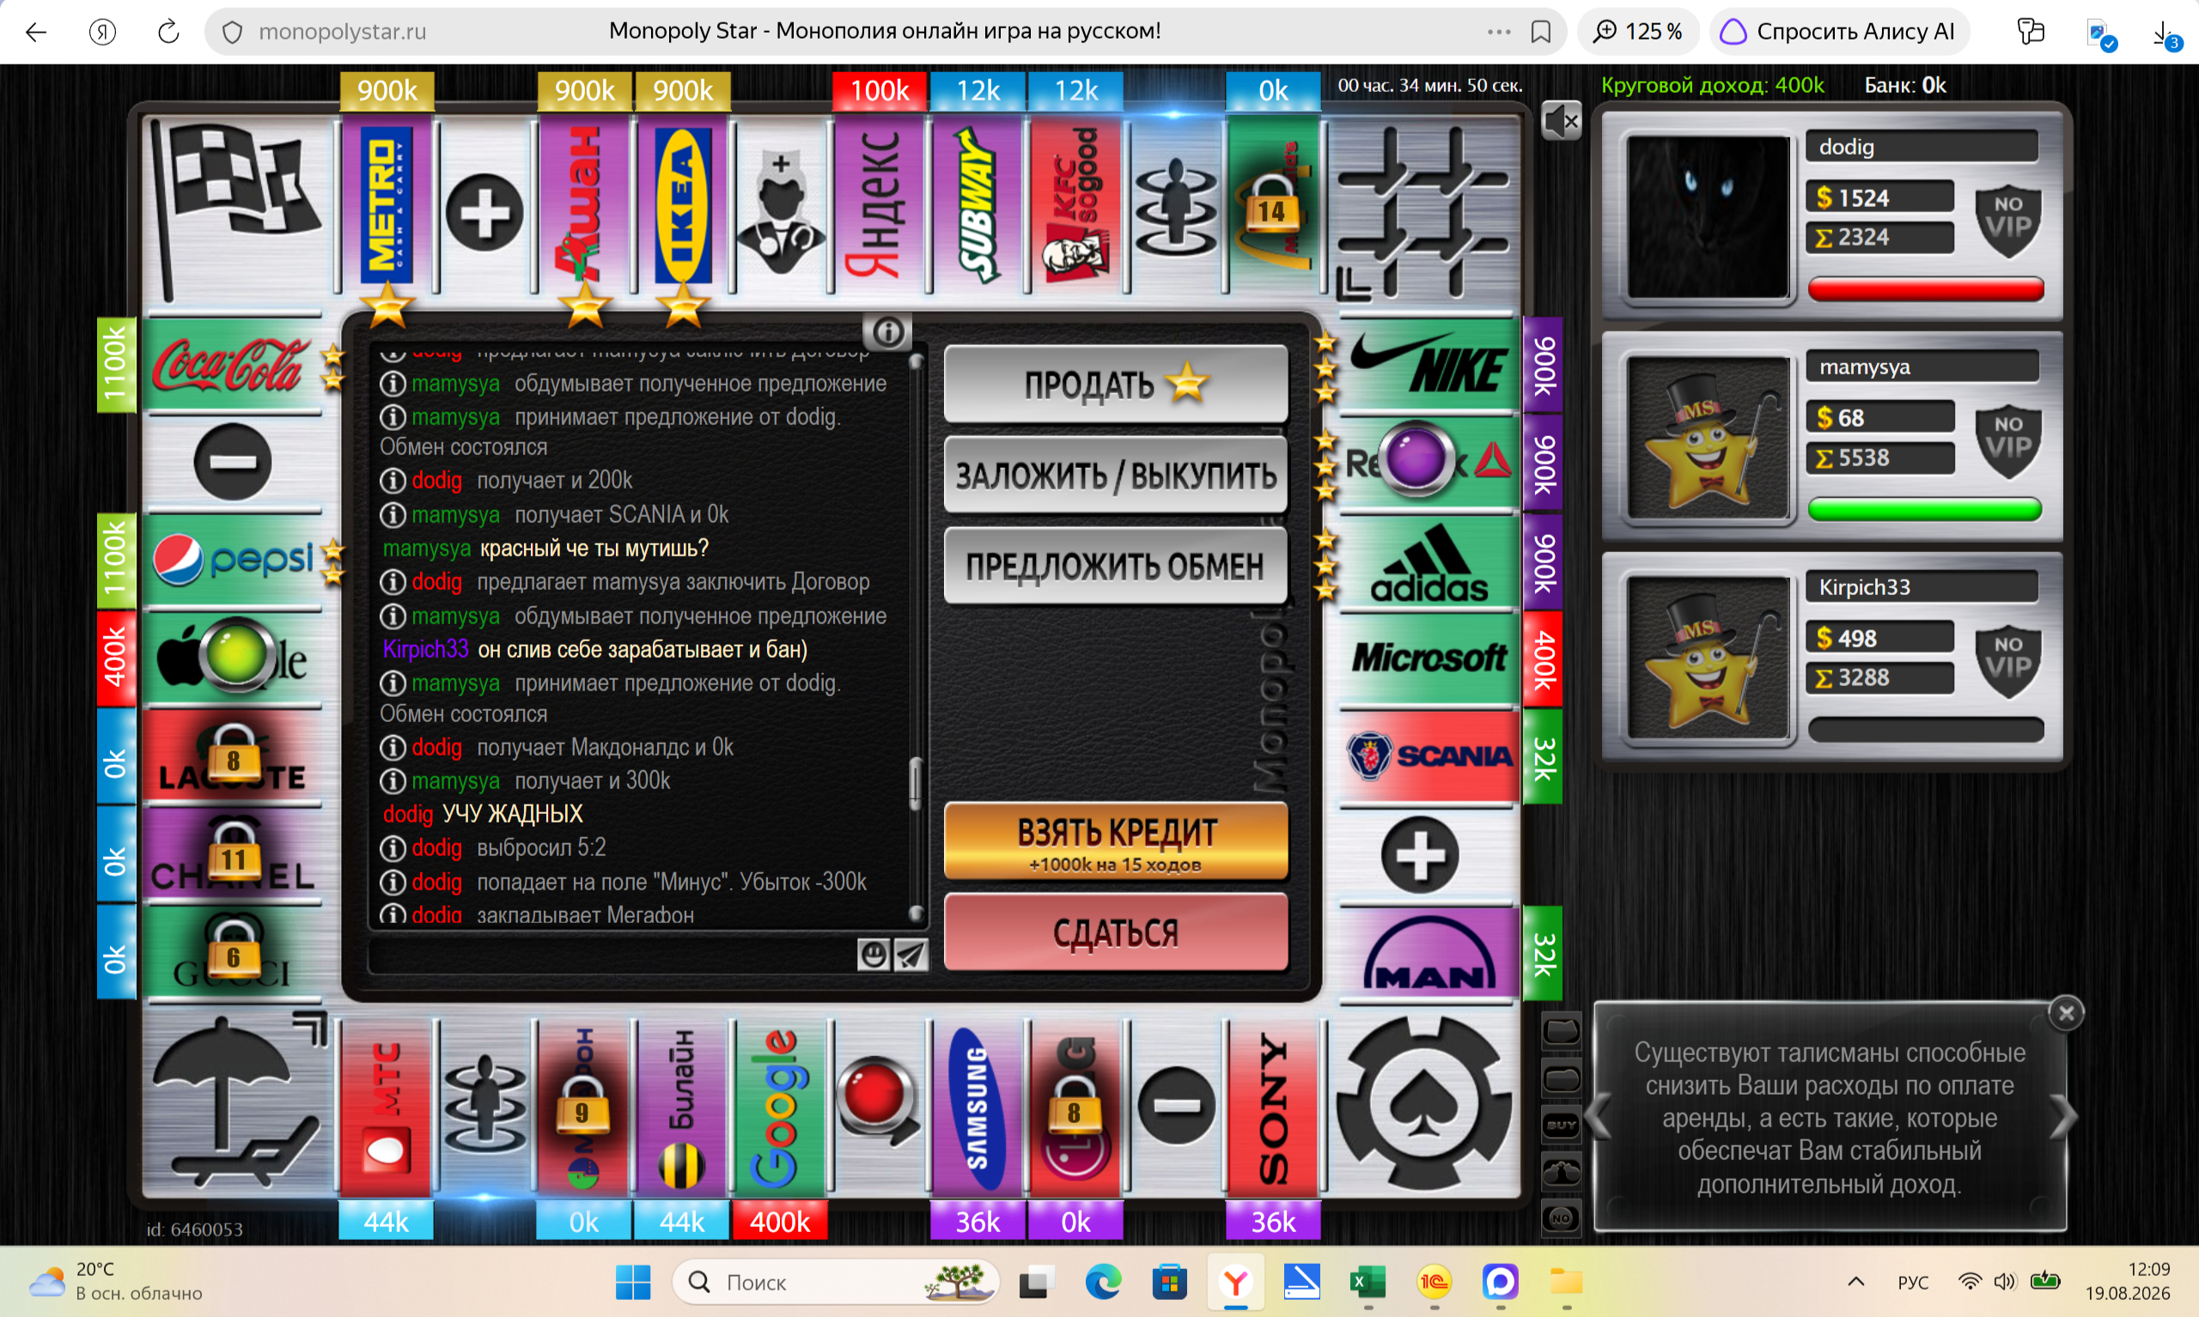Click the SONY property cell
This screenshot has width=2199, height=1317.
click(1273, 1108)
